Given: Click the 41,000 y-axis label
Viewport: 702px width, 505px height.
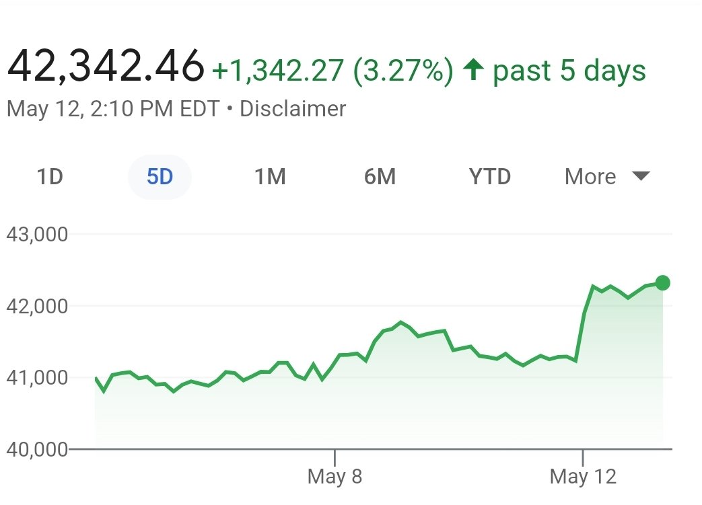Looking at the screenshot, I should (x=37, y=377).
